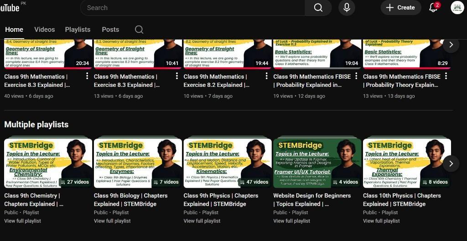Click the '8 videos' playlist badge

pos(435,182)
